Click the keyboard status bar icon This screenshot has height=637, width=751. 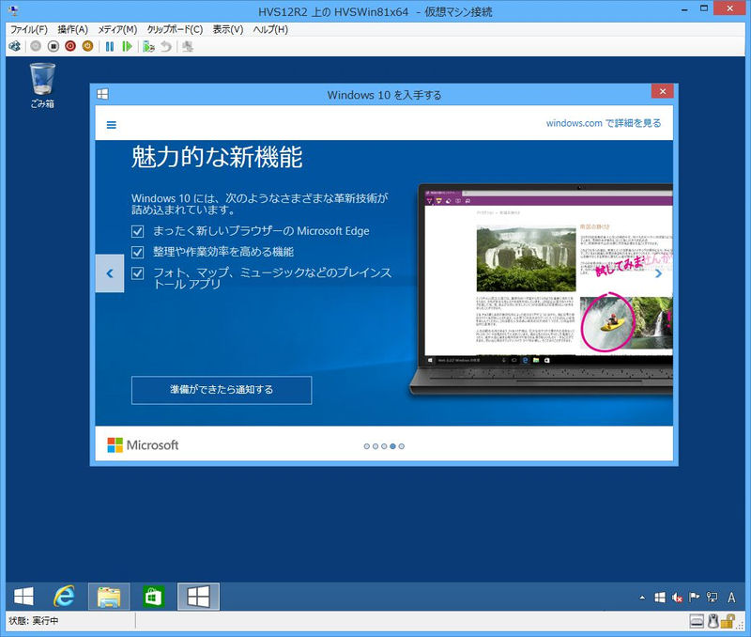(697, 622)
